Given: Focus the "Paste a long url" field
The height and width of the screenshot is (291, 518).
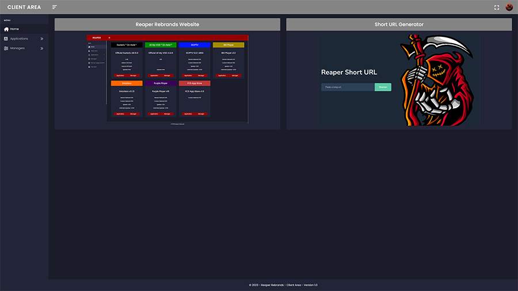Looking at the screenshot, I should 348,87.
